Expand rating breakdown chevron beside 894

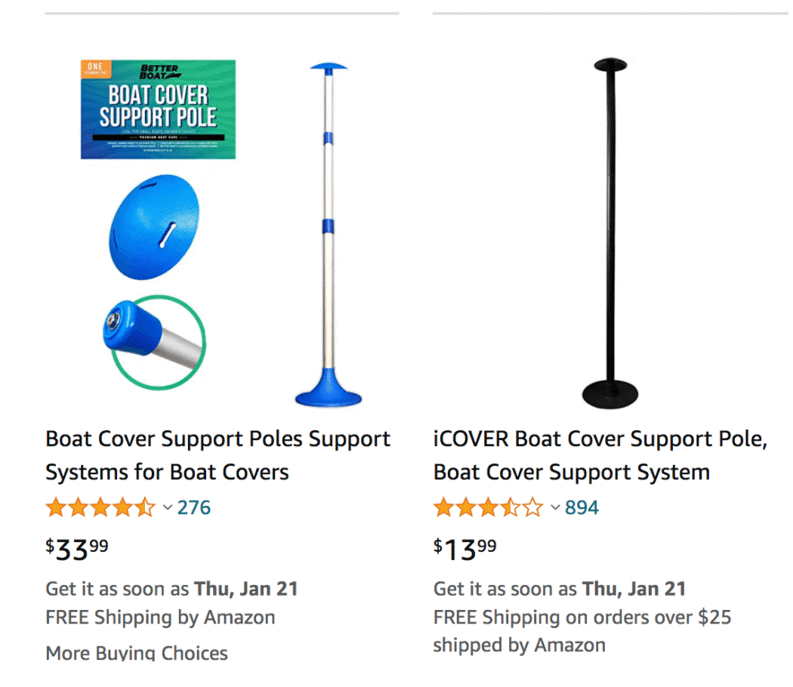pyautogui.click(x=555, y=507)
